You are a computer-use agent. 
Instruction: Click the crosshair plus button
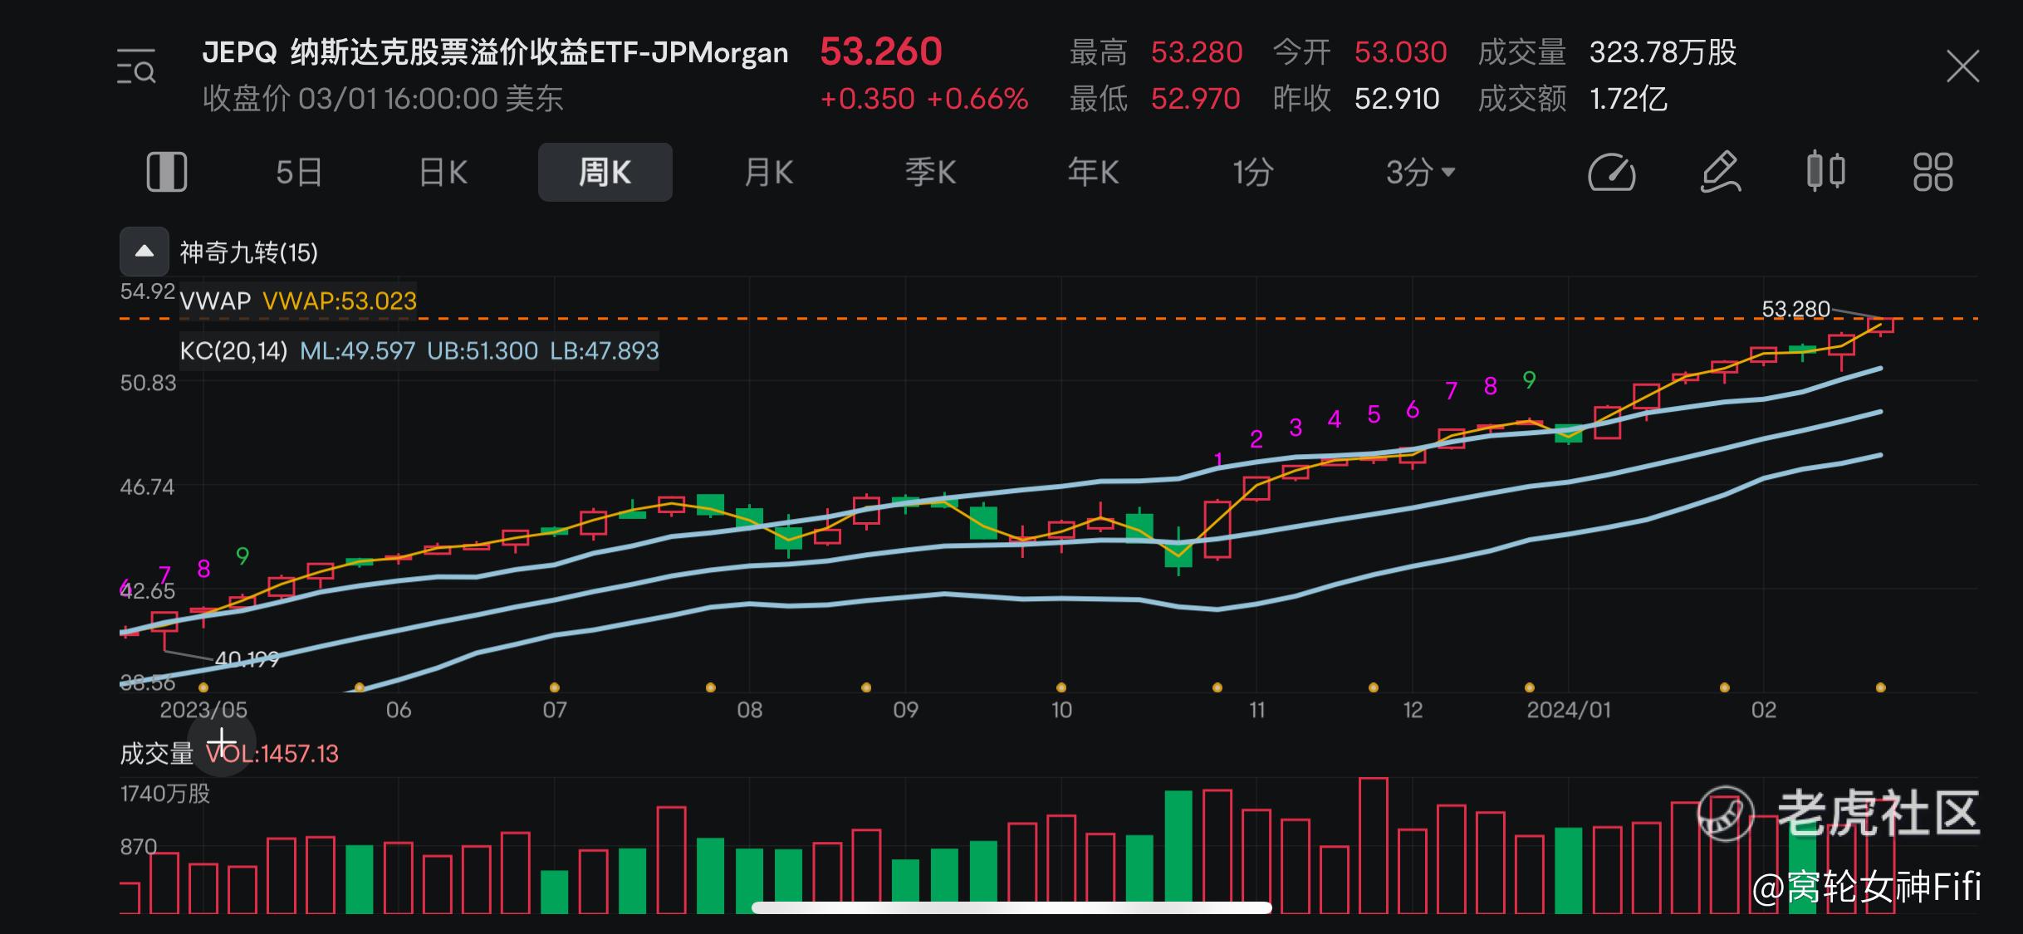tap(222, 741)
